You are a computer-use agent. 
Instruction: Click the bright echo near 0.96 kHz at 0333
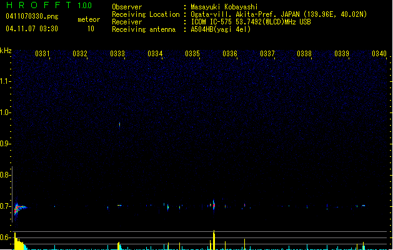119,124
